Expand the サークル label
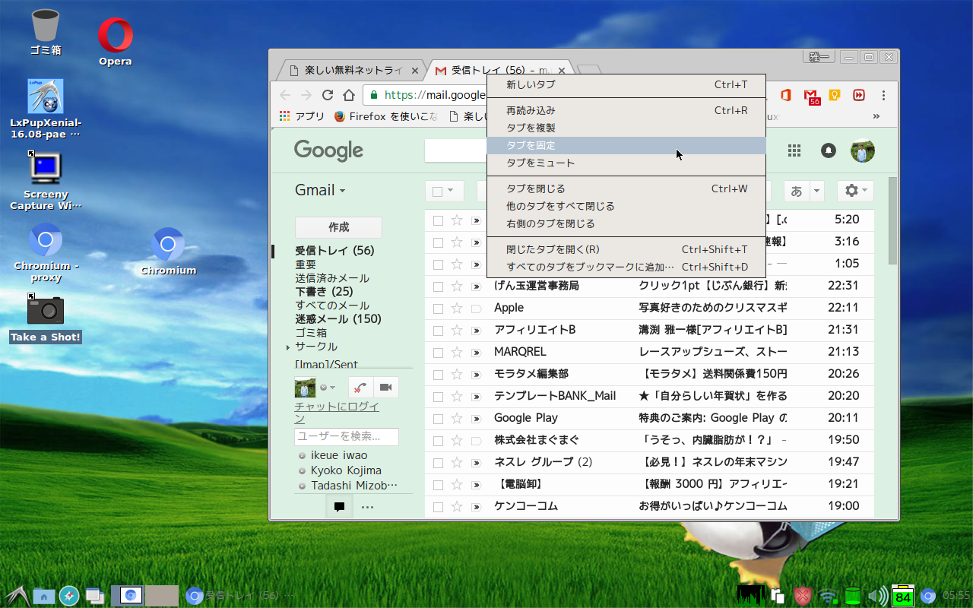973x608 pixels. (x=288, y=347)
